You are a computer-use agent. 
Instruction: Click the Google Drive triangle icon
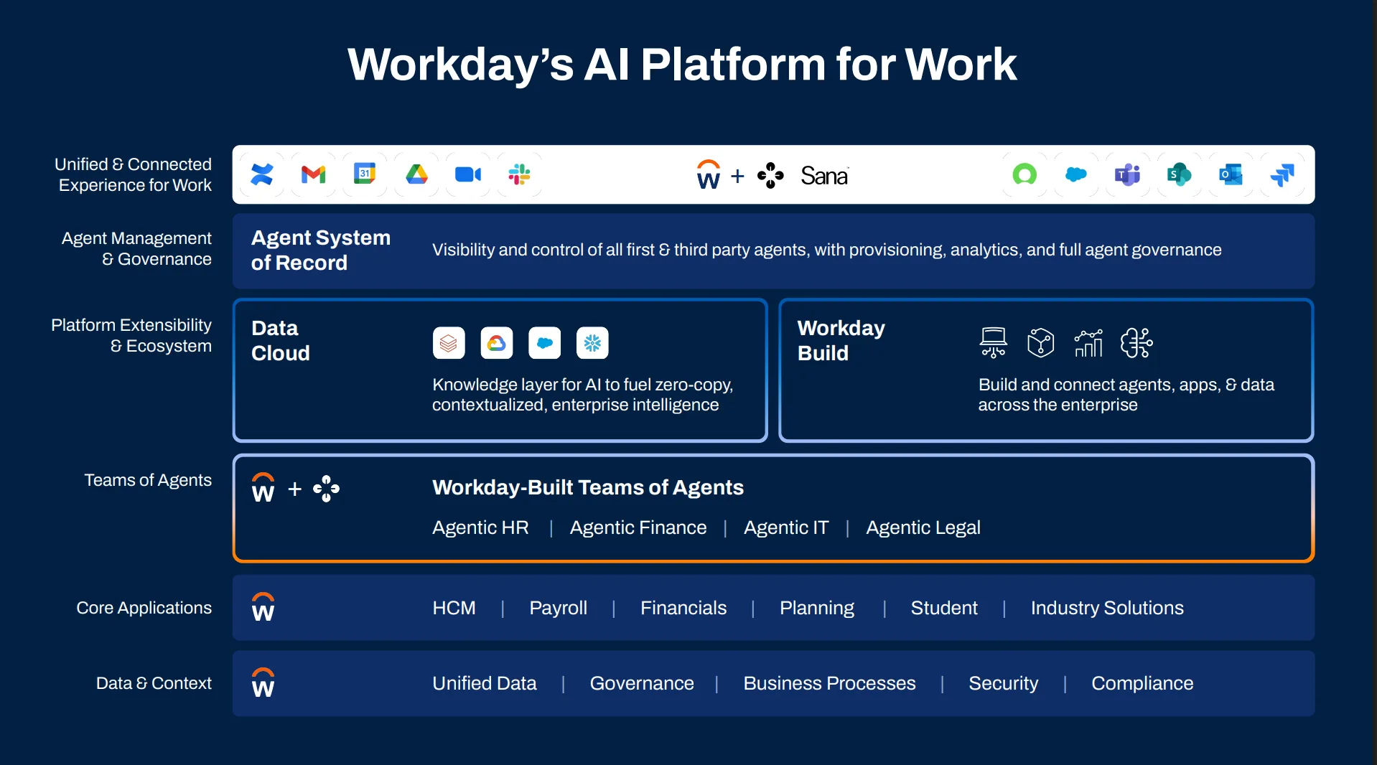(x=416, y=174)
